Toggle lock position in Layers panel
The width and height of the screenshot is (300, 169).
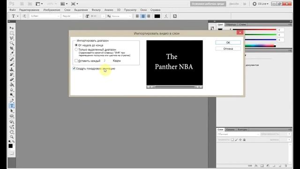(x=240, y=140)
